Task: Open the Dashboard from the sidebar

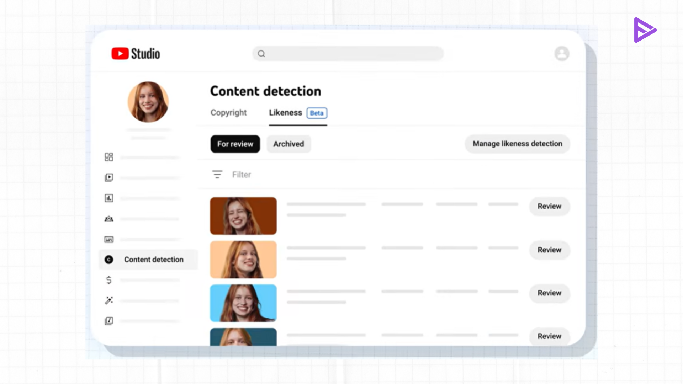Action: pyautogui.click(x=109, y=157)
